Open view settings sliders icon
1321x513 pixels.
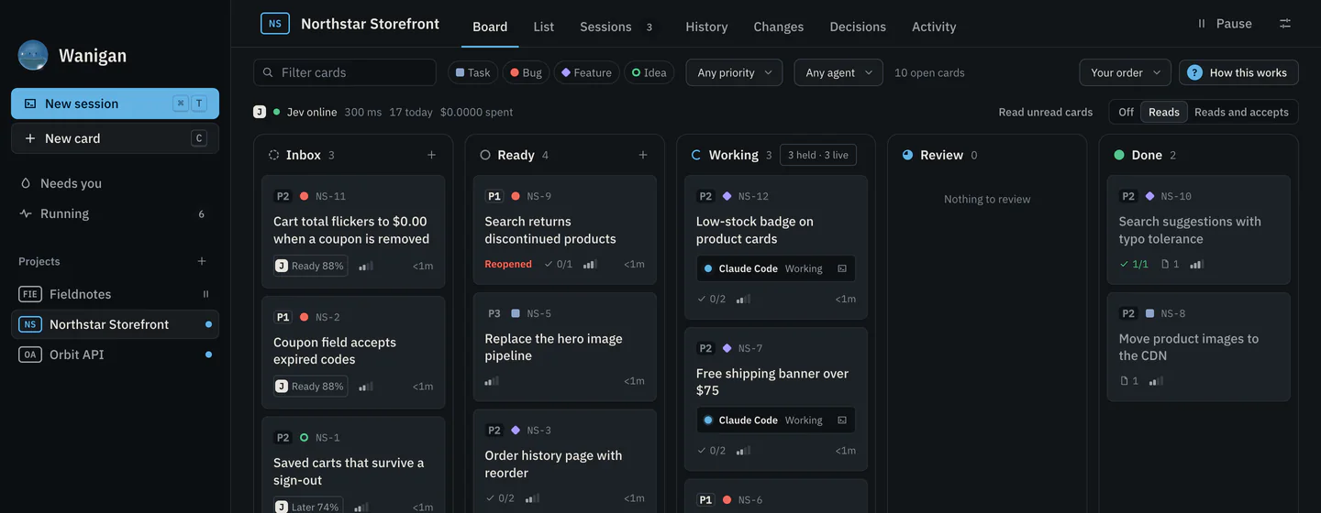pyautogui.click(x=1285, y=24)
